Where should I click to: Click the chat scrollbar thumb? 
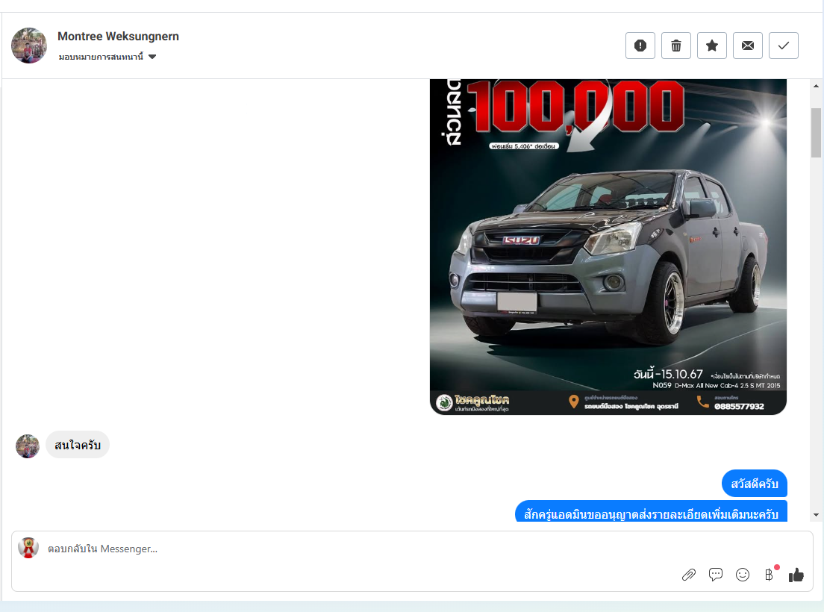point(816,132)
